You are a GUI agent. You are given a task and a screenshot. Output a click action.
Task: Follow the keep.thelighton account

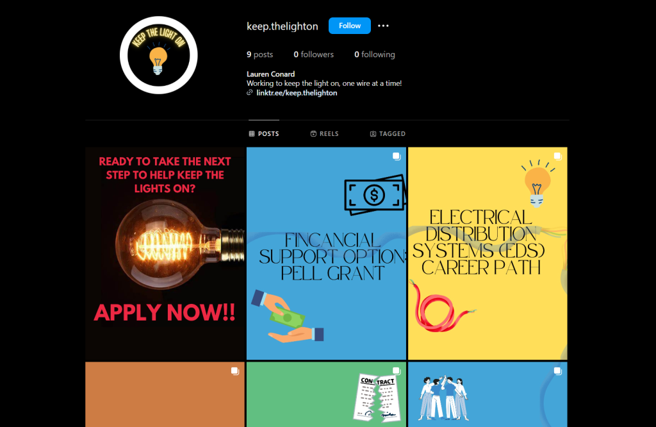click(349, 26)
